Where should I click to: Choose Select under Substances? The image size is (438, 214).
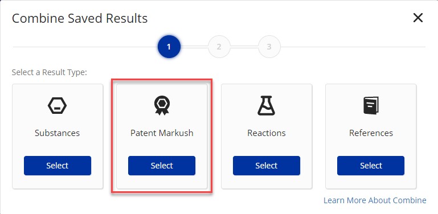(58, 166)
